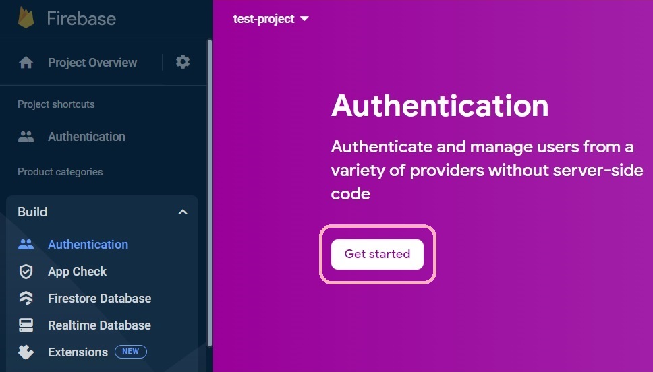The height and width of the screenshot is (372, 653).
Task: Open Realtime Database
Action: pyautogui.click(x=100, y=325)
